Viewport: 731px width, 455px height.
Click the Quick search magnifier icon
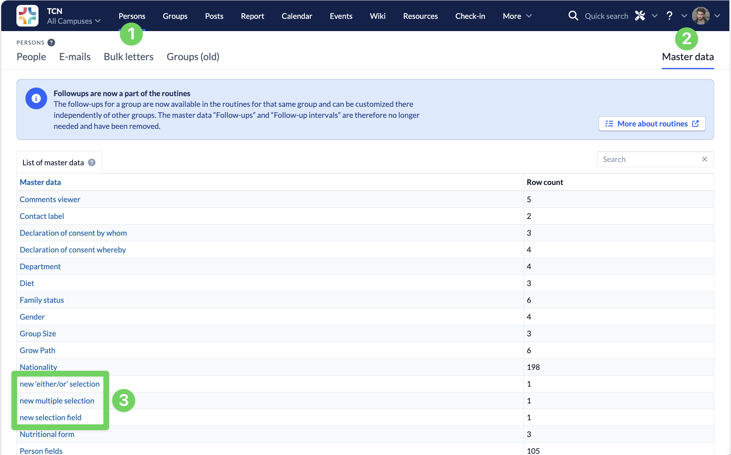[x=573, y=16]
